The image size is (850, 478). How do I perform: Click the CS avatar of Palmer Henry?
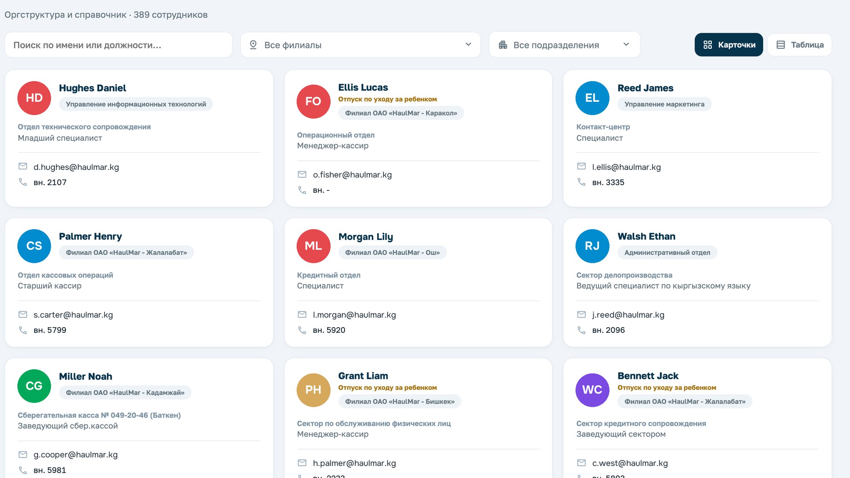34,246
